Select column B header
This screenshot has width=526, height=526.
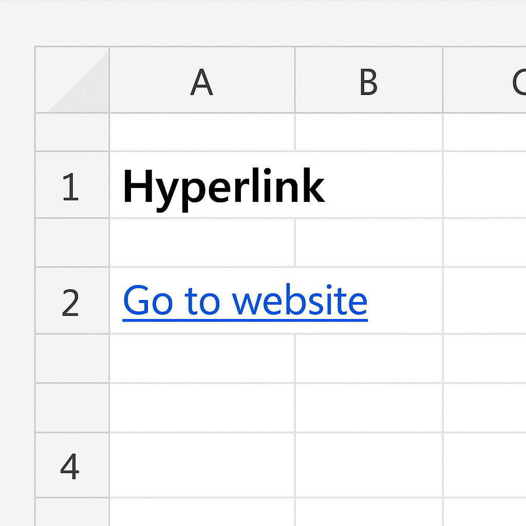(368, 81)
